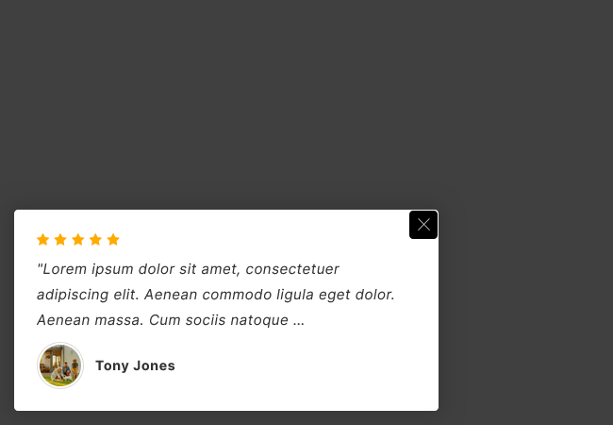Click "Cum sociis" in the testimonial text
Image resolution: width=613 pixels, height=425 pixels.
[x=189, y=320]
